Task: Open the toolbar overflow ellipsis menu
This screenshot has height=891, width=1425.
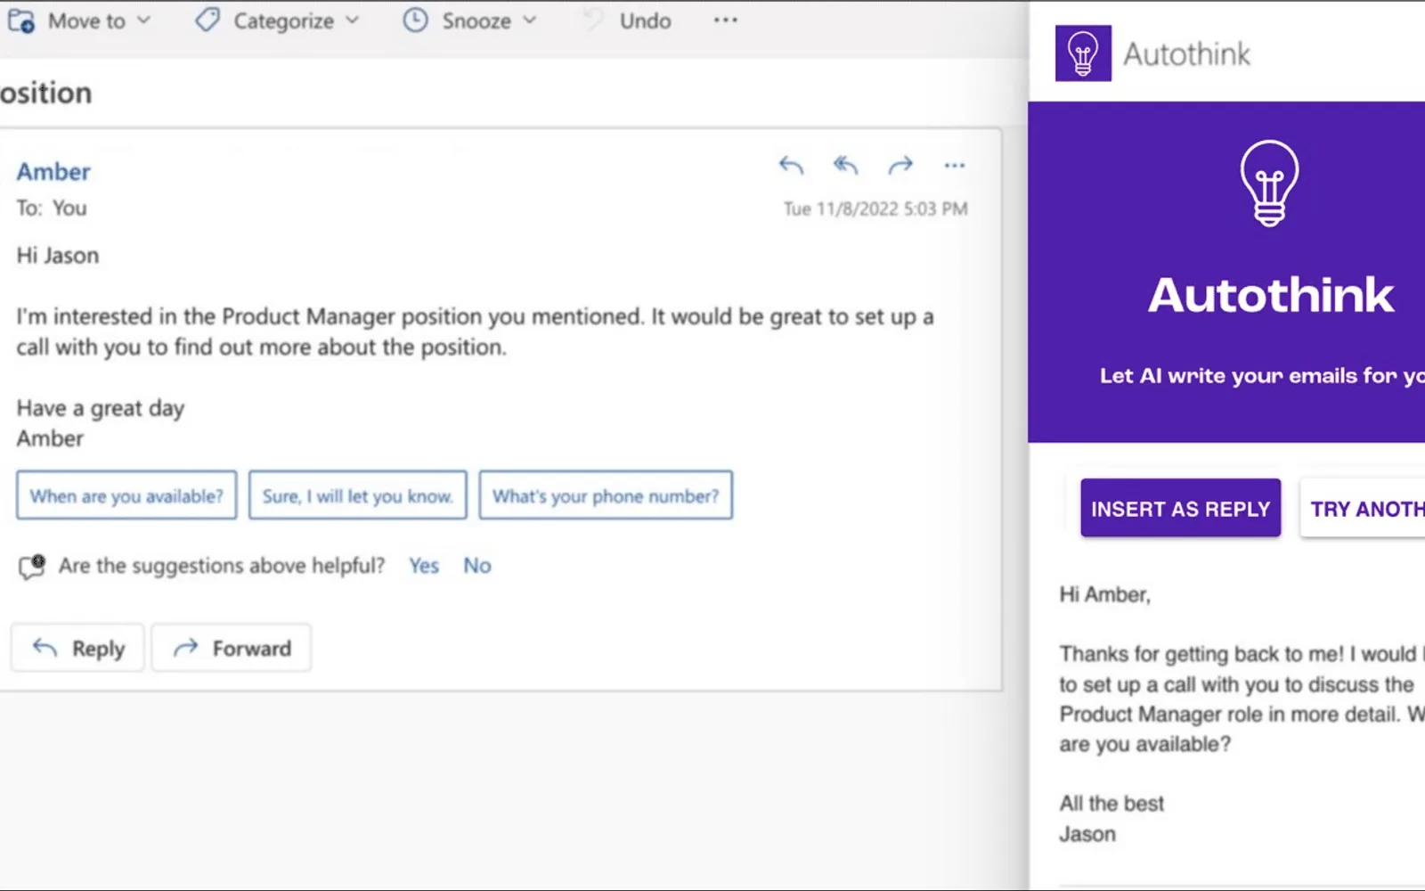Action: click(725, 20)
